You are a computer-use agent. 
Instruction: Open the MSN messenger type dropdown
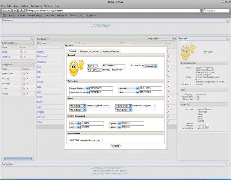click(115, 127)
